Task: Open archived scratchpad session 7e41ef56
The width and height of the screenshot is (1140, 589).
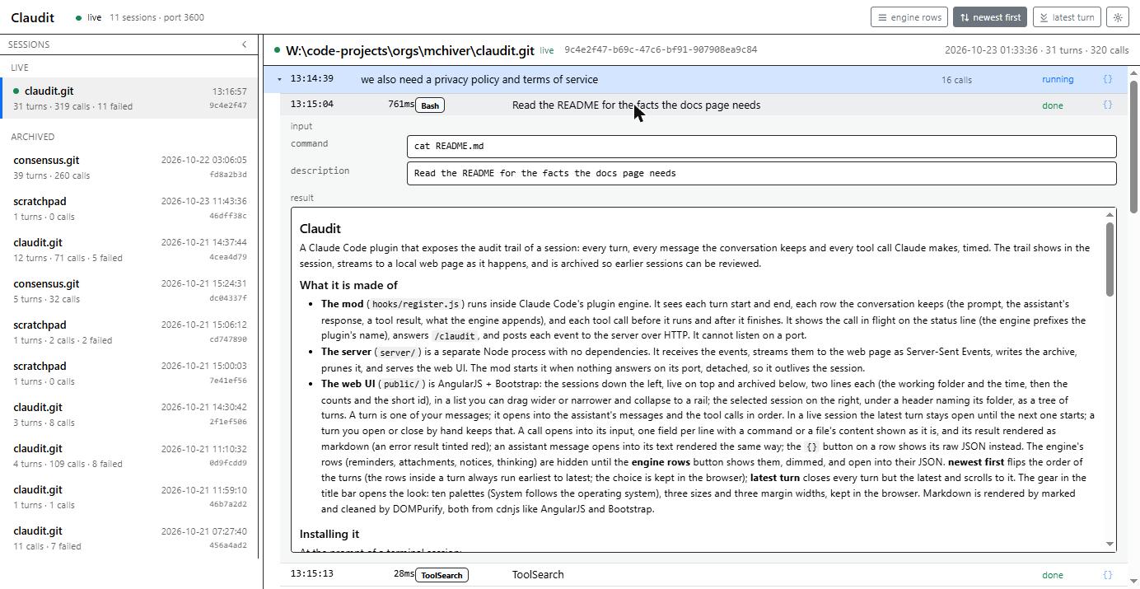Action: pos(129,373)
